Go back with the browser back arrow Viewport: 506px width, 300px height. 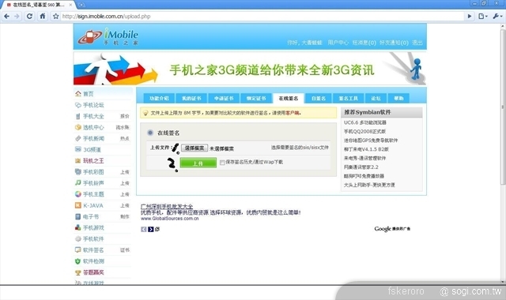7,16
